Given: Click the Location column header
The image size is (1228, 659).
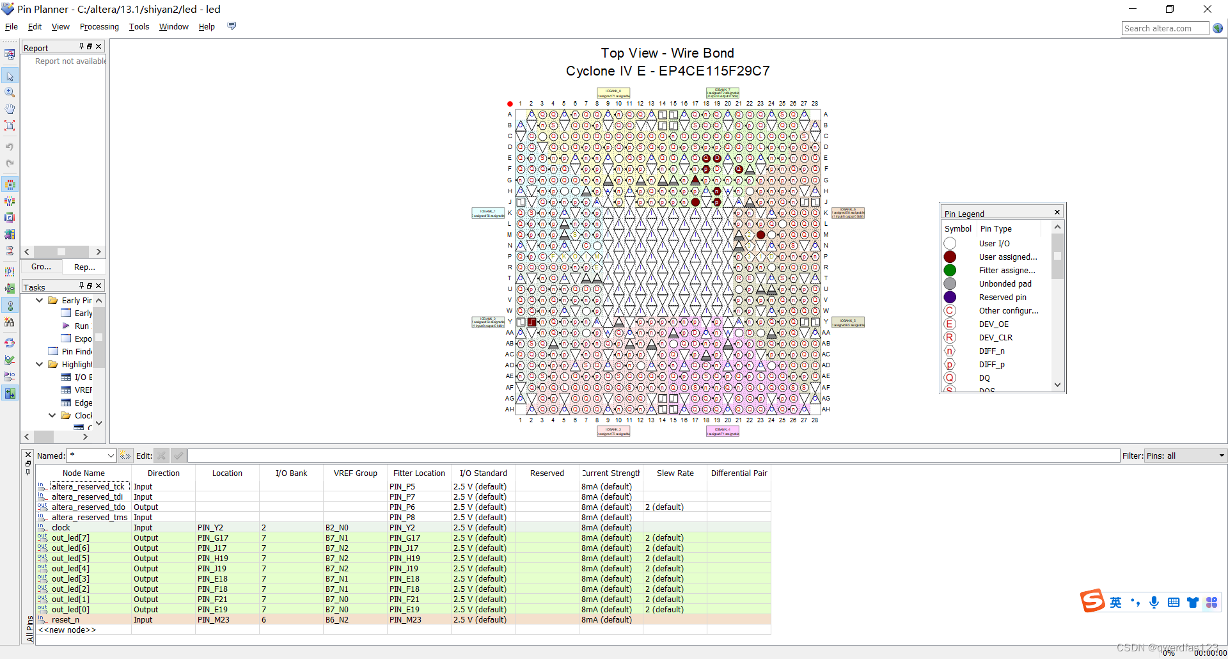Looking at the screenshot, I should (x=227, y=473).
